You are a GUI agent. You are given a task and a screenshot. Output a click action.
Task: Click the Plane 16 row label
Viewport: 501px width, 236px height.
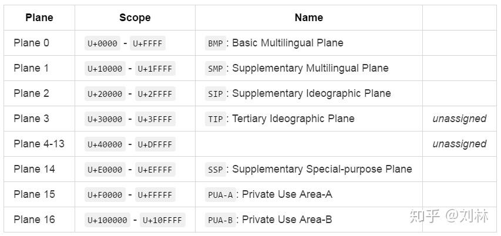[x=34, y=220]
